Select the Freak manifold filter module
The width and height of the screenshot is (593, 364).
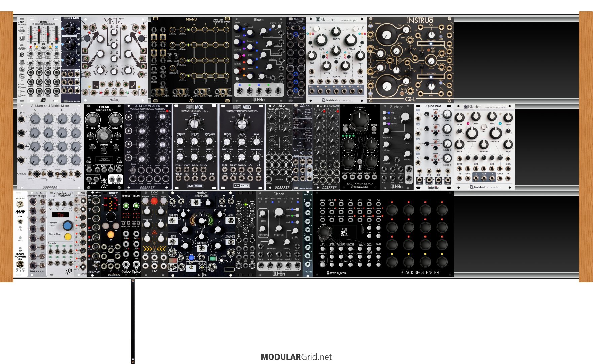[104, 147]
